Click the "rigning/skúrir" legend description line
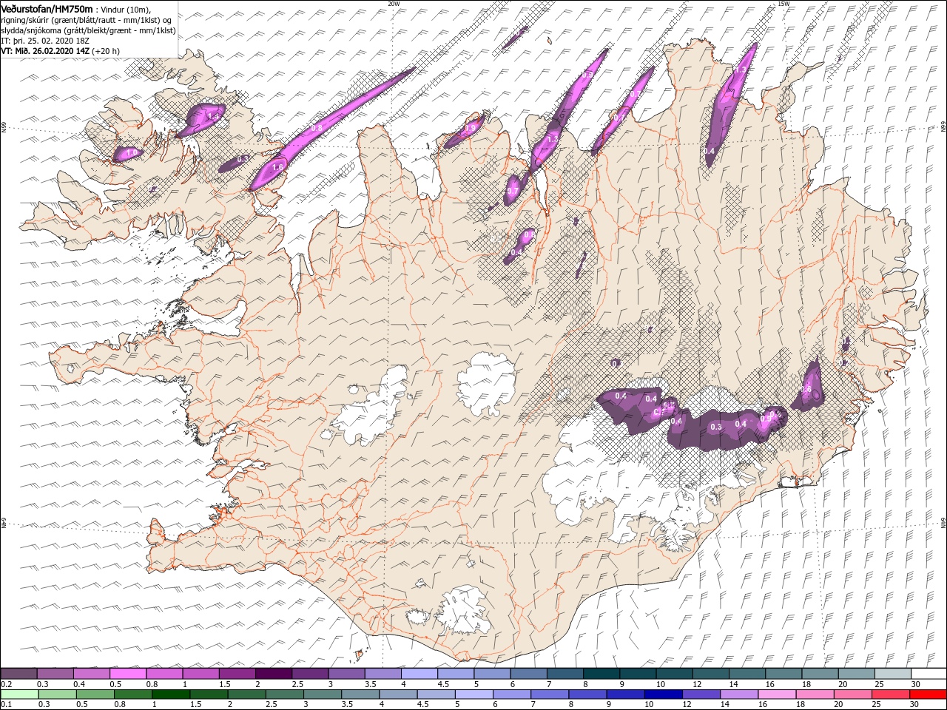The image size is (947, 710). [87, 19]
